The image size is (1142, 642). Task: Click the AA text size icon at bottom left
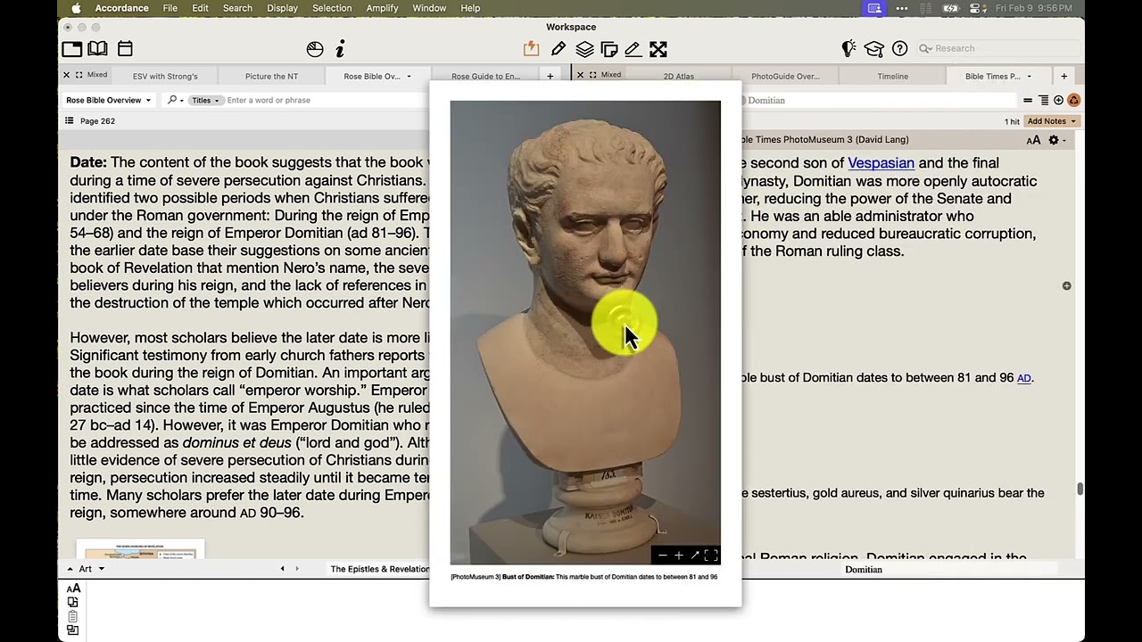pyautogui.click(x=73, y=588)
